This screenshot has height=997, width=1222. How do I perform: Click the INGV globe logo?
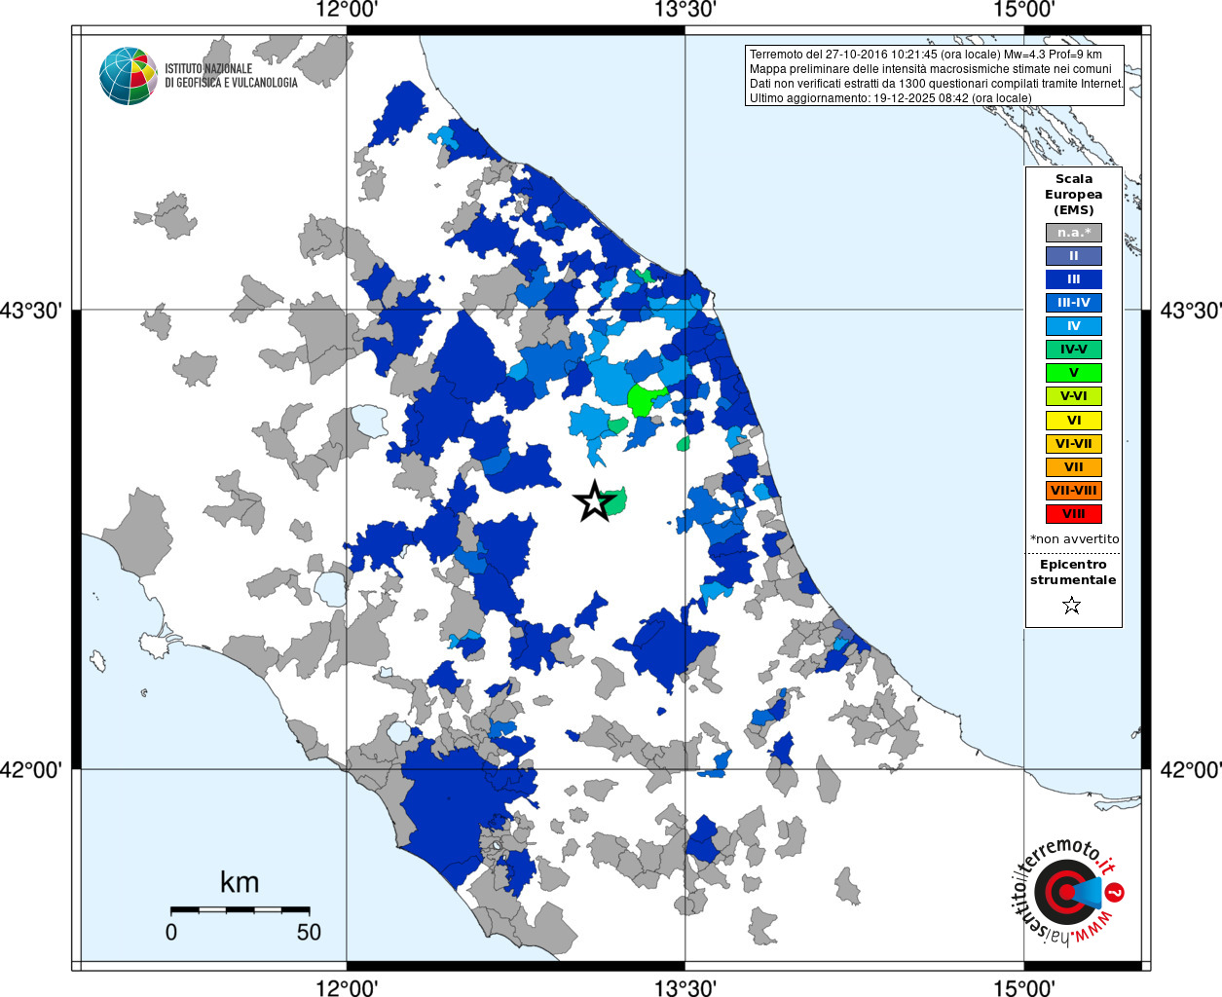pos(128,76)
